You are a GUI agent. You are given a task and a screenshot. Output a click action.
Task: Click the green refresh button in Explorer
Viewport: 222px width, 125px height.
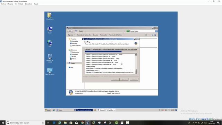128,31
